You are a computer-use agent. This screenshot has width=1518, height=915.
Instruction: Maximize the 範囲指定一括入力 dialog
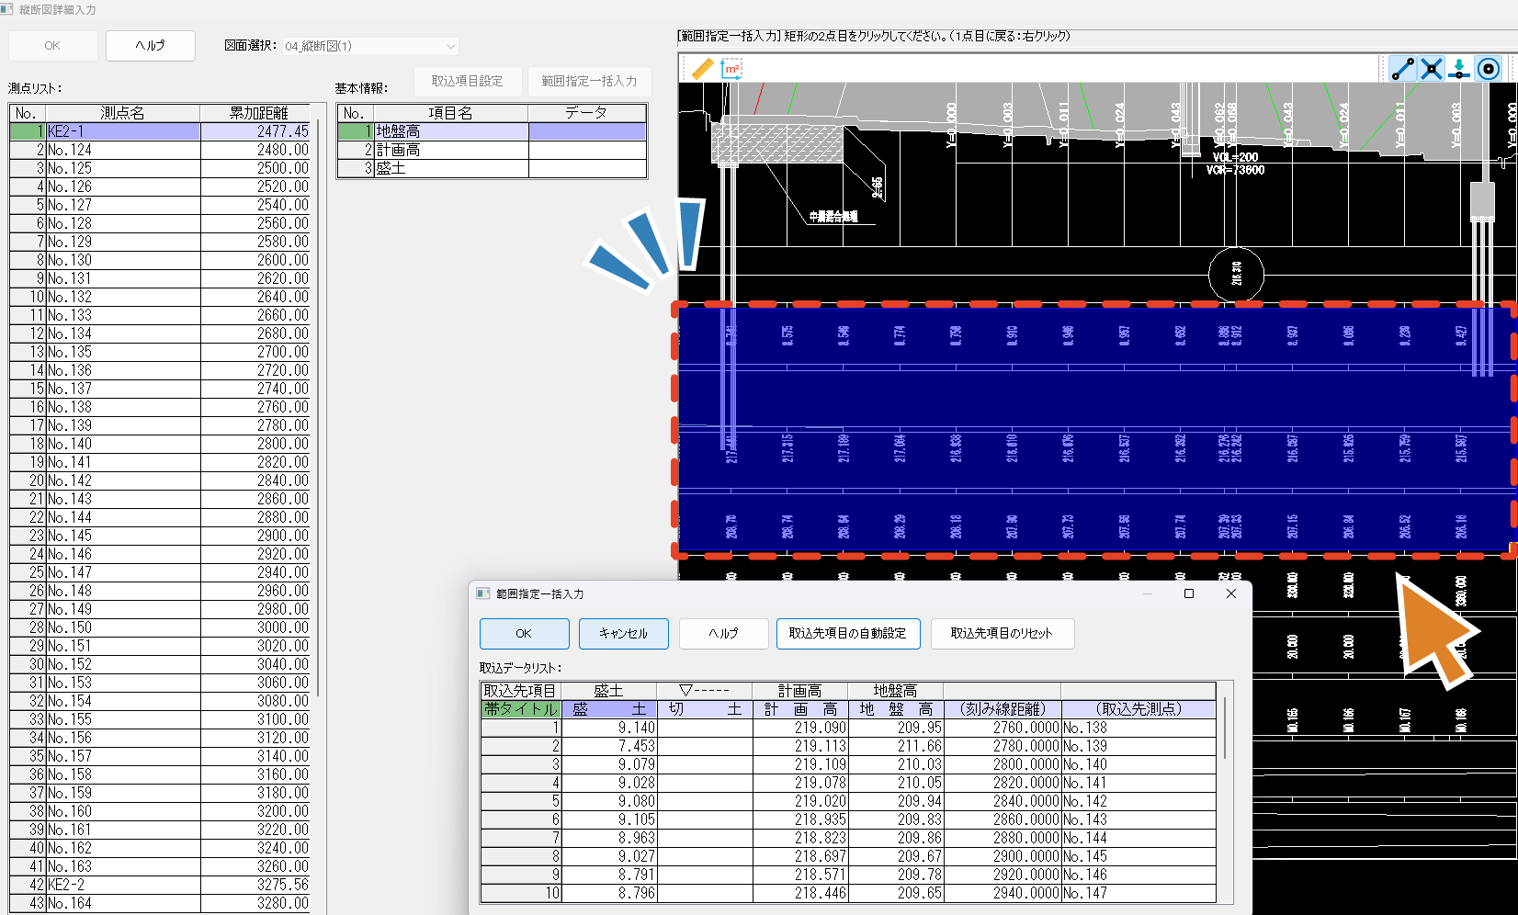pos(1189,593)
